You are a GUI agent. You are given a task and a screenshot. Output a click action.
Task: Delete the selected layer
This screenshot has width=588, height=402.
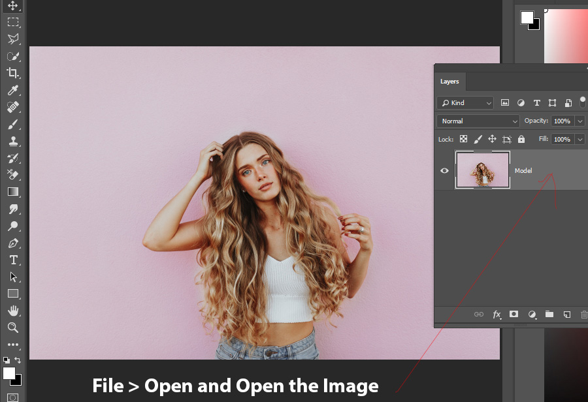point(584,315)
